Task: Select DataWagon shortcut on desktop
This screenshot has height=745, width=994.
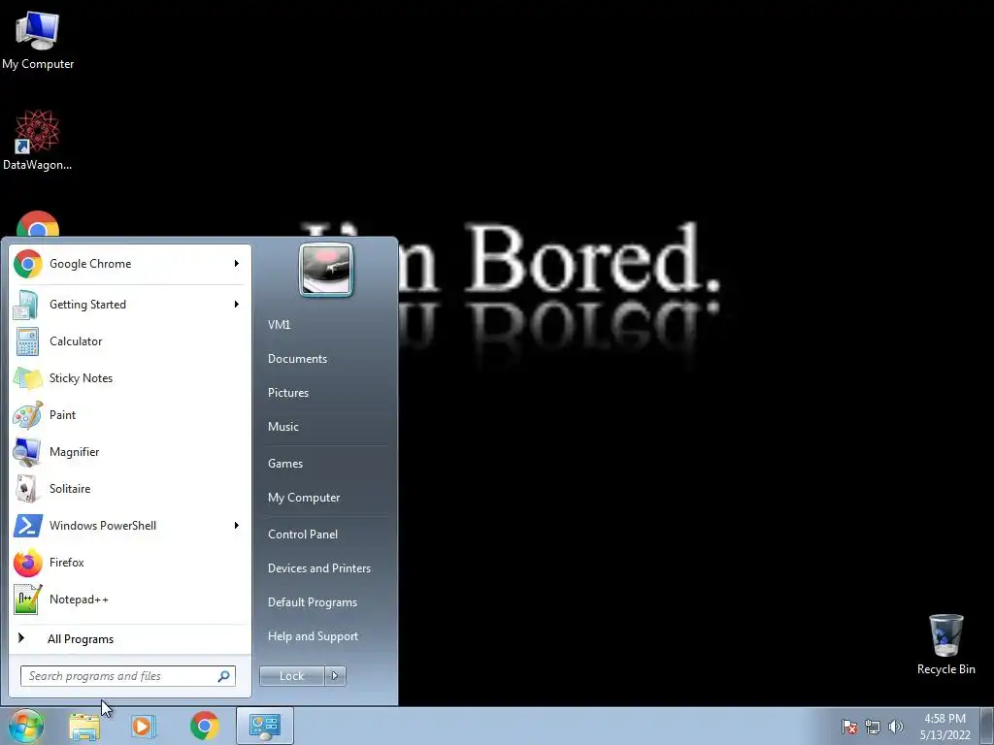Action: [x=38, y=141]
